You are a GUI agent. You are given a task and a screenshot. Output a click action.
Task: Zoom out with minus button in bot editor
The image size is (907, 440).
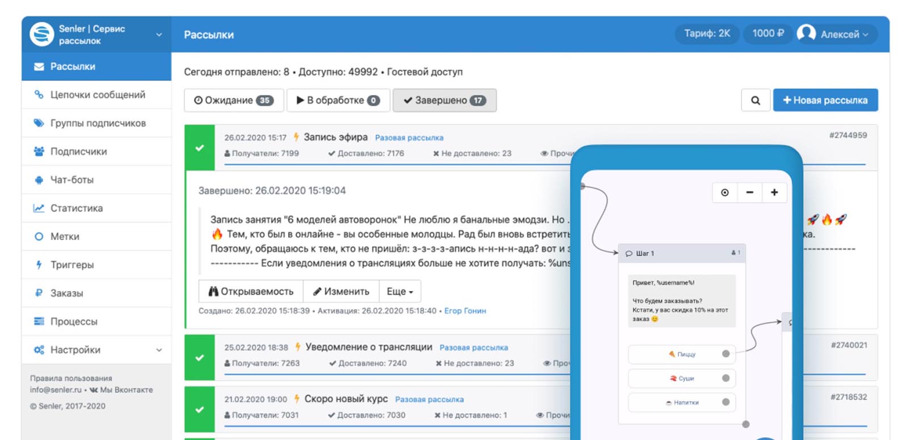pos(749,193)
